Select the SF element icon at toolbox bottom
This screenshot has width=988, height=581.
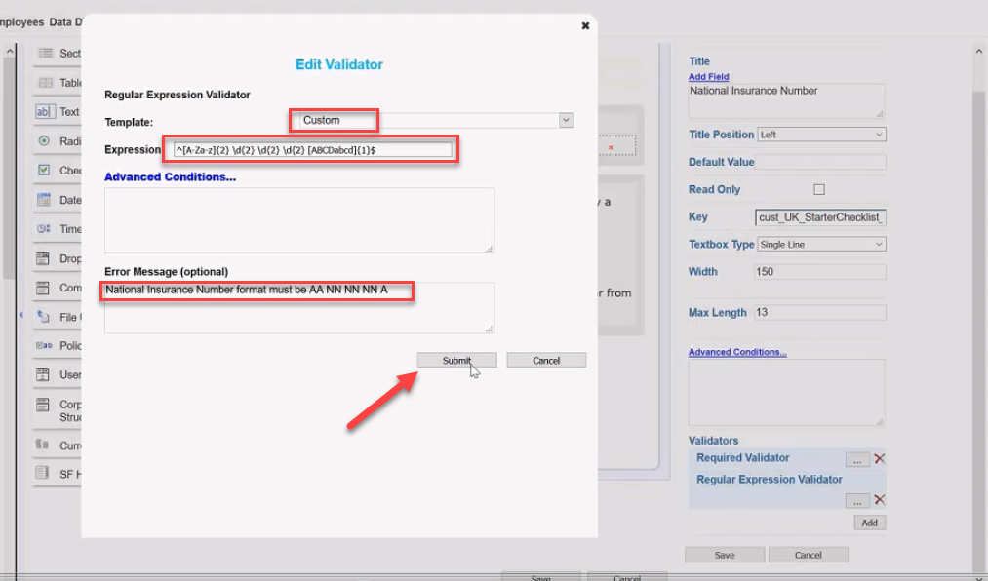[42, 472]
